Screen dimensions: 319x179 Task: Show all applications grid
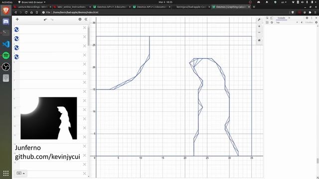6,174
